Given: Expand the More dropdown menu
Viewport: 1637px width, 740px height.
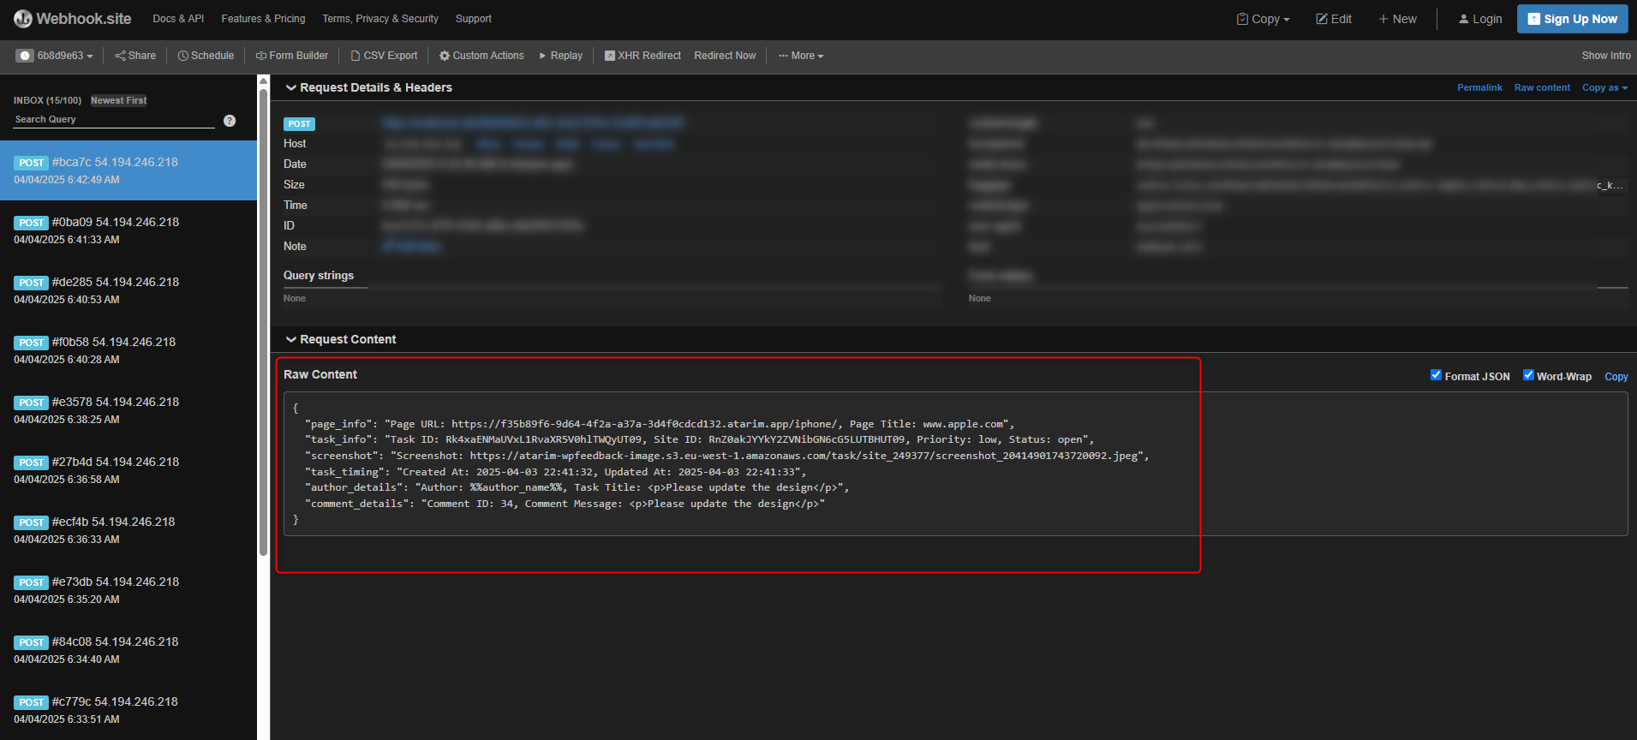Looking at the screenshot, I should coord(801,56).
